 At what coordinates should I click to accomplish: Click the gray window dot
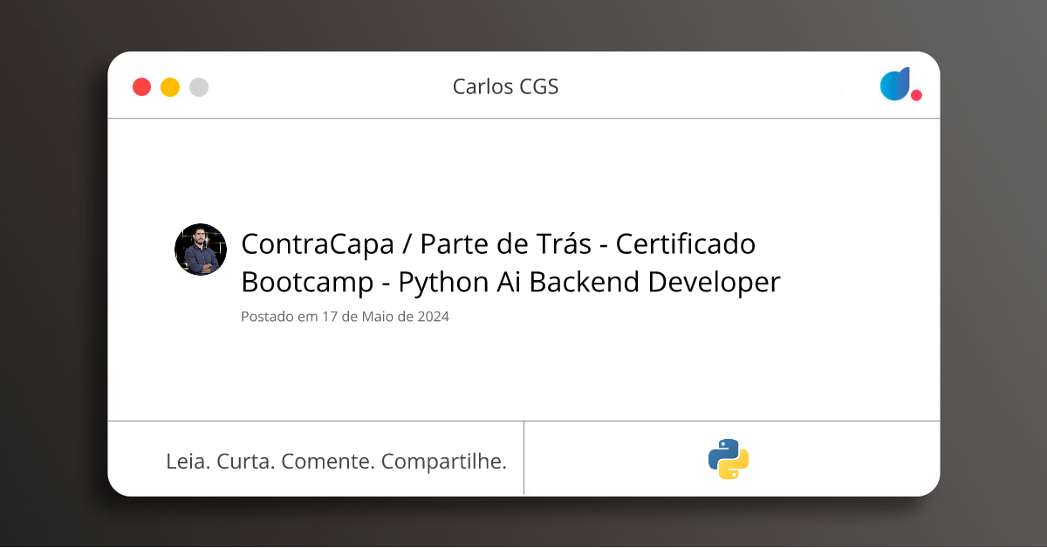point(199,87)
